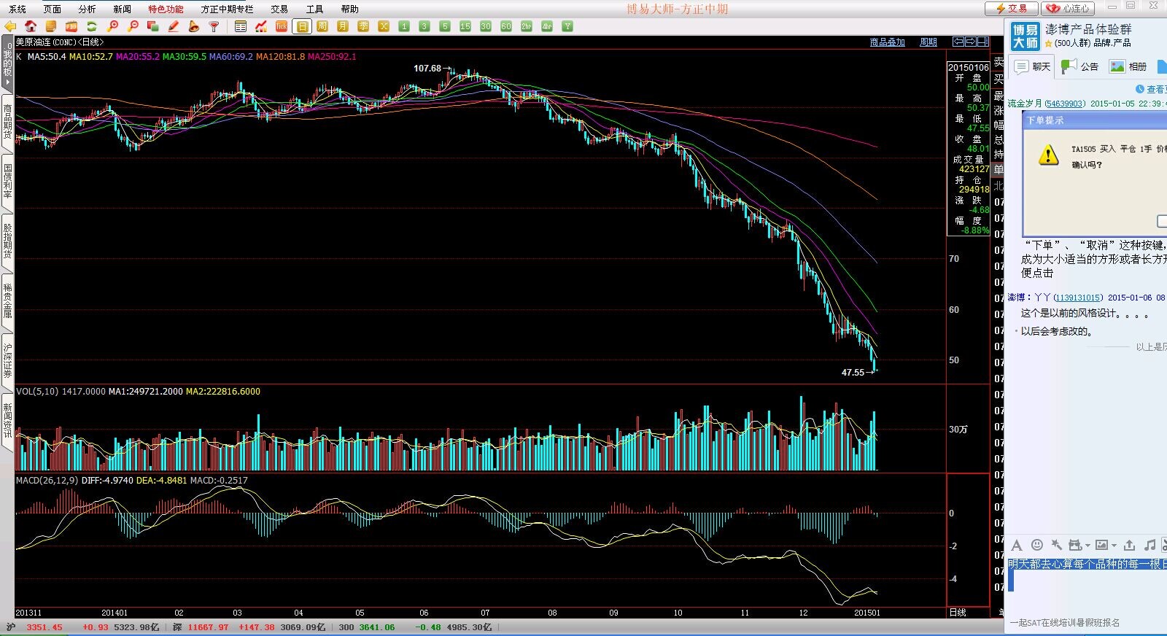Viewport: 1167px width, 636px height.
Task: Switch to monthly (月) period chart
Action: click(x=343, y=26)
